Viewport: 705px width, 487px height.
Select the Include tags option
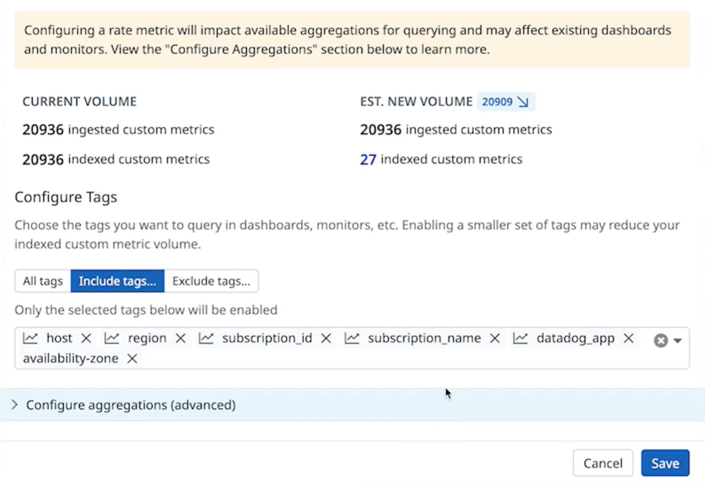point(117,281)
